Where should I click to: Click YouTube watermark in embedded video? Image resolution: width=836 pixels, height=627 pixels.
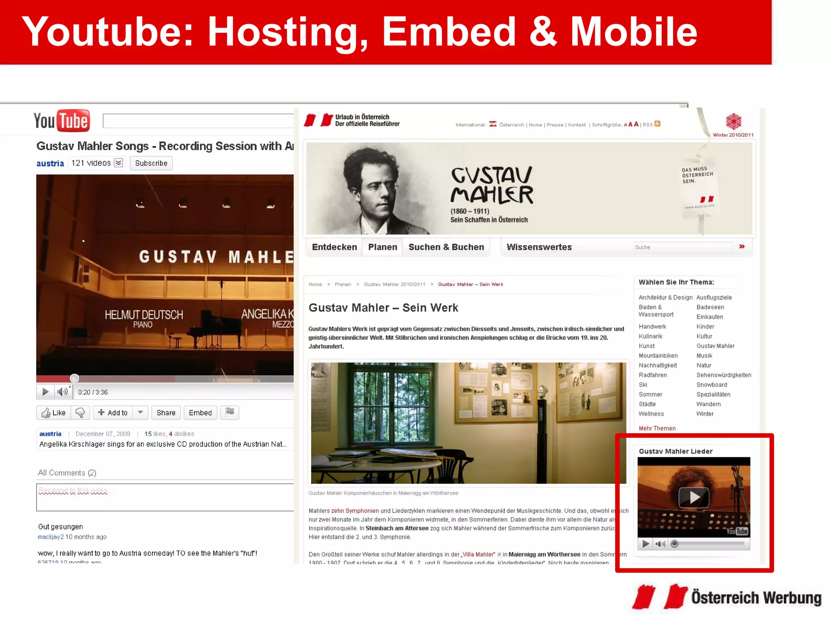(737, 531)
